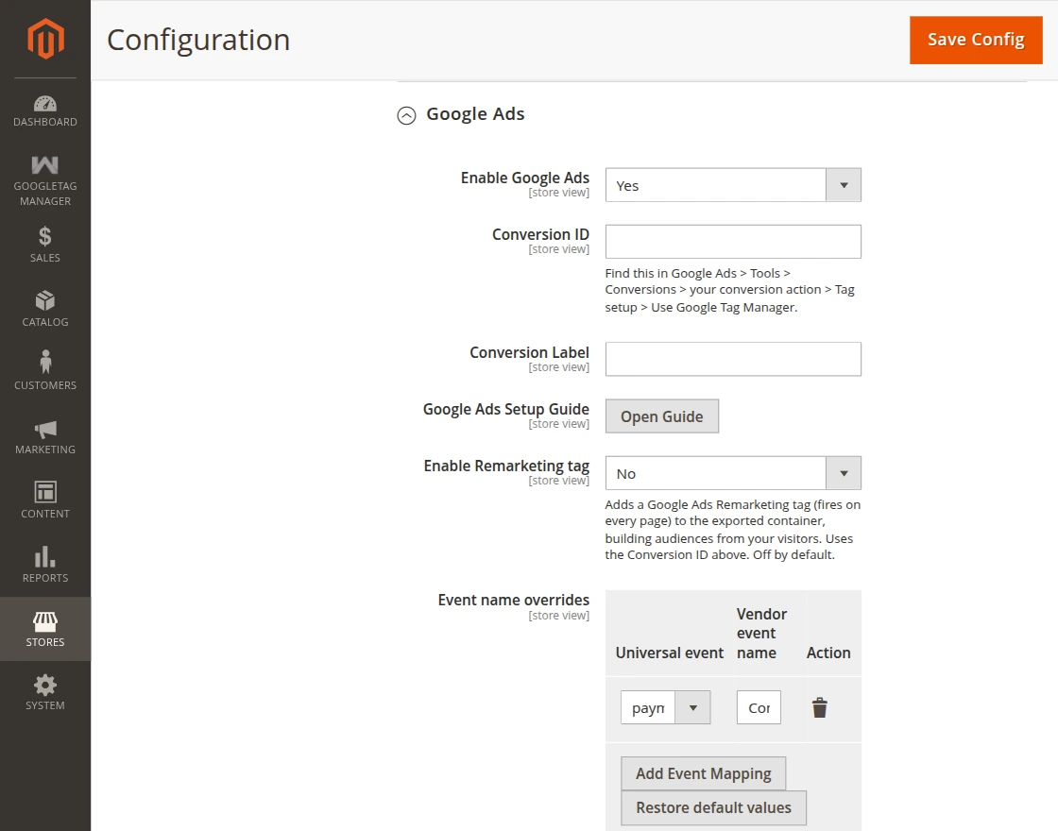This screenshot has height=831, width=1058.
Task: Focus the Vendor event name field
Action: coord(759,707)
